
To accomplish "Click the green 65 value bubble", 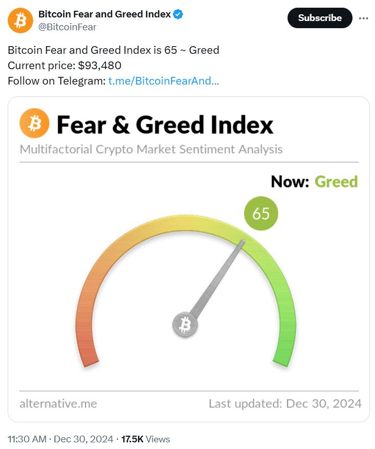I will tap(261, 213).
